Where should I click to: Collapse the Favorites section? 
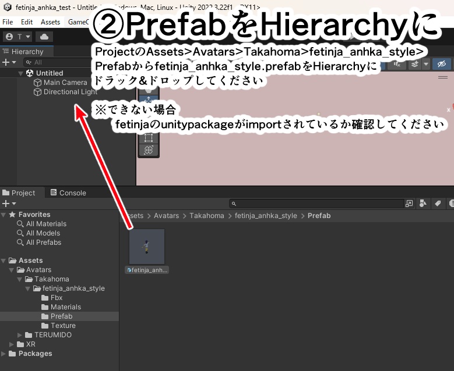(3, 215)
